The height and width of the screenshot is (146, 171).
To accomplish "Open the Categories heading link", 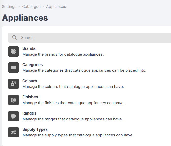I will coord(32,65).
